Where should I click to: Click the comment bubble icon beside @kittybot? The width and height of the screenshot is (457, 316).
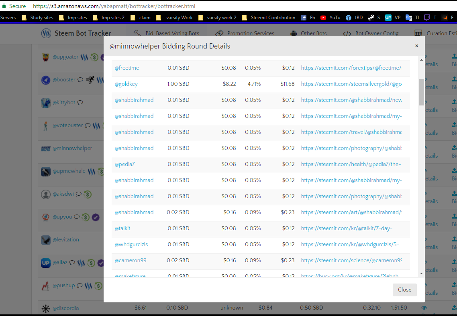click(80, 102)
